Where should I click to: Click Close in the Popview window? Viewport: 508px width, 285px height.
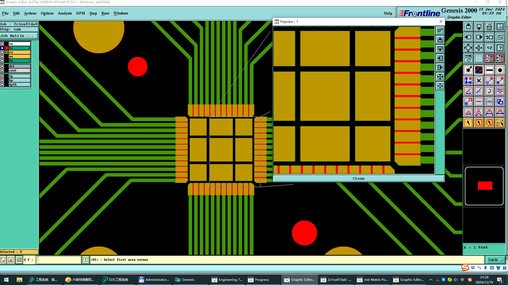[x=358, y=179]
